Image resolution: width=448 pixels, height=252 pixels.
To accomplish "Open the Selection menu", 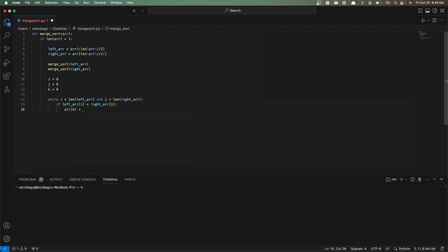I will 51,3.
